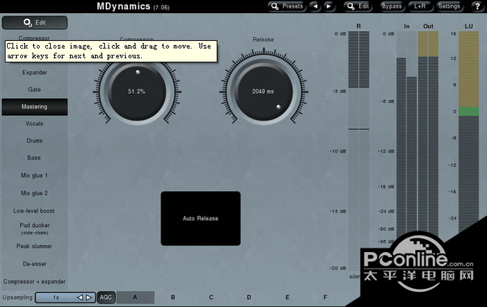Choose De-esser device
The image size is (487, 307).
[x=35, y=263]
